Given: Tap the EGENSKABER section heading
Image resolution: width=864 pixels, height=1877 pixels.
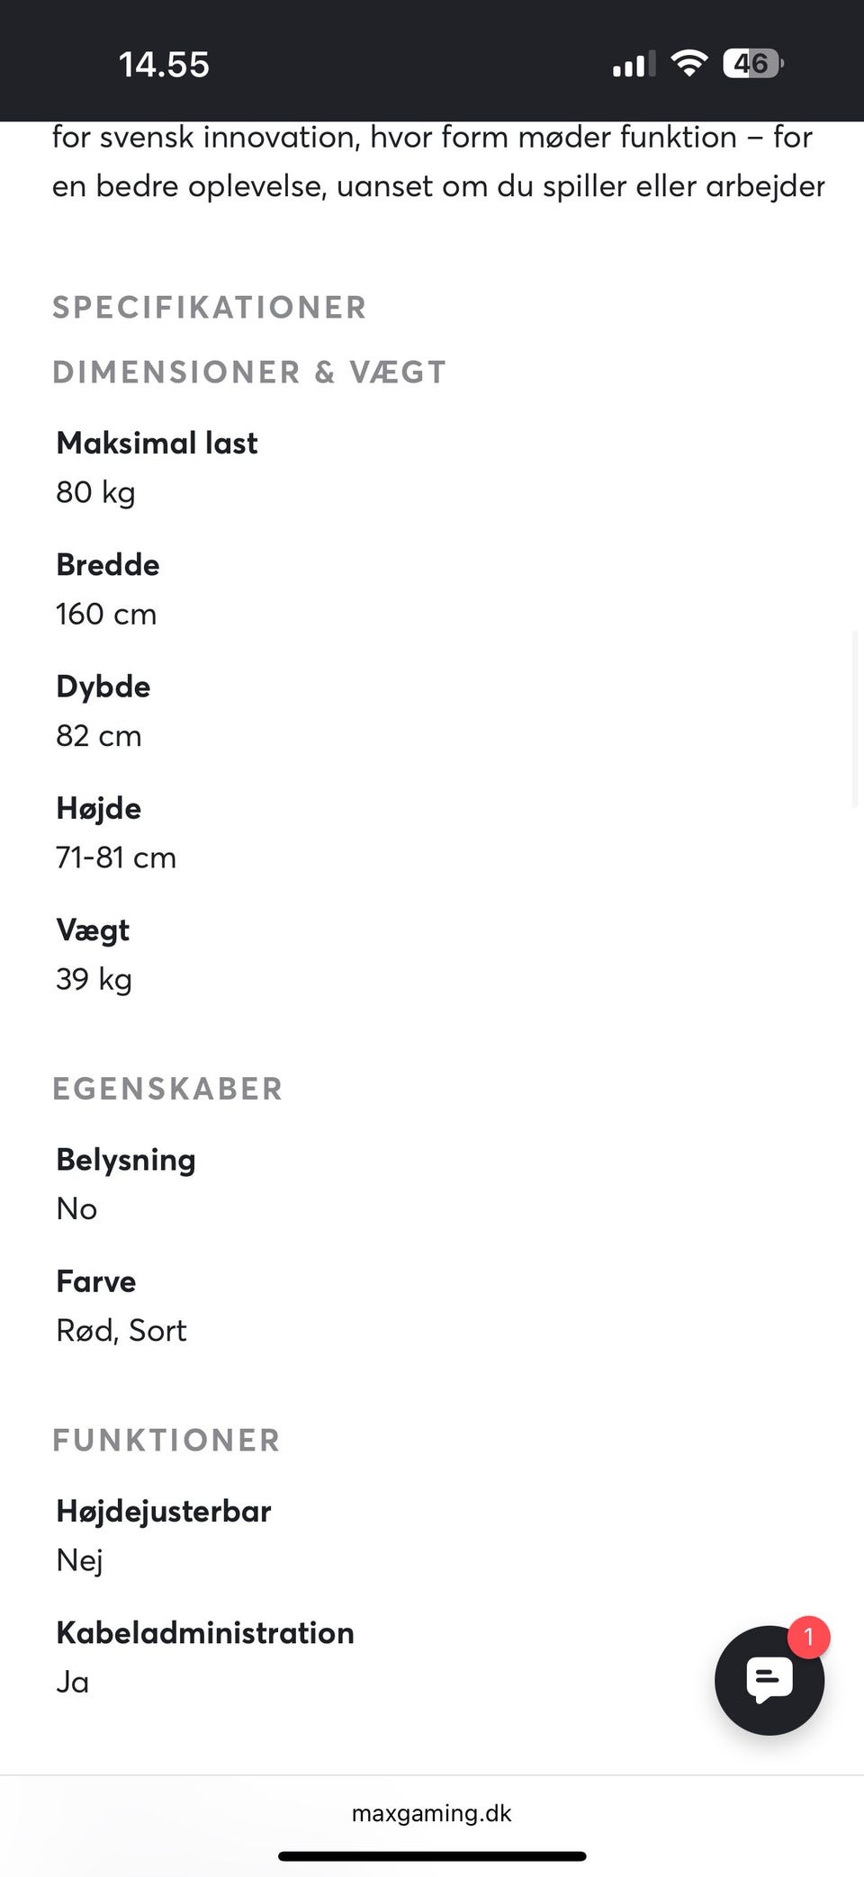Looking at the screenshot, I should [x=167, y=1088].
